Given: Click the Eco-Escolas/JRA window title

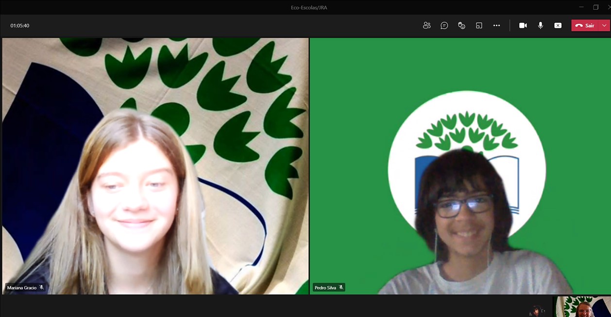Looking at the screenshot, I should [x=305, y=7].
